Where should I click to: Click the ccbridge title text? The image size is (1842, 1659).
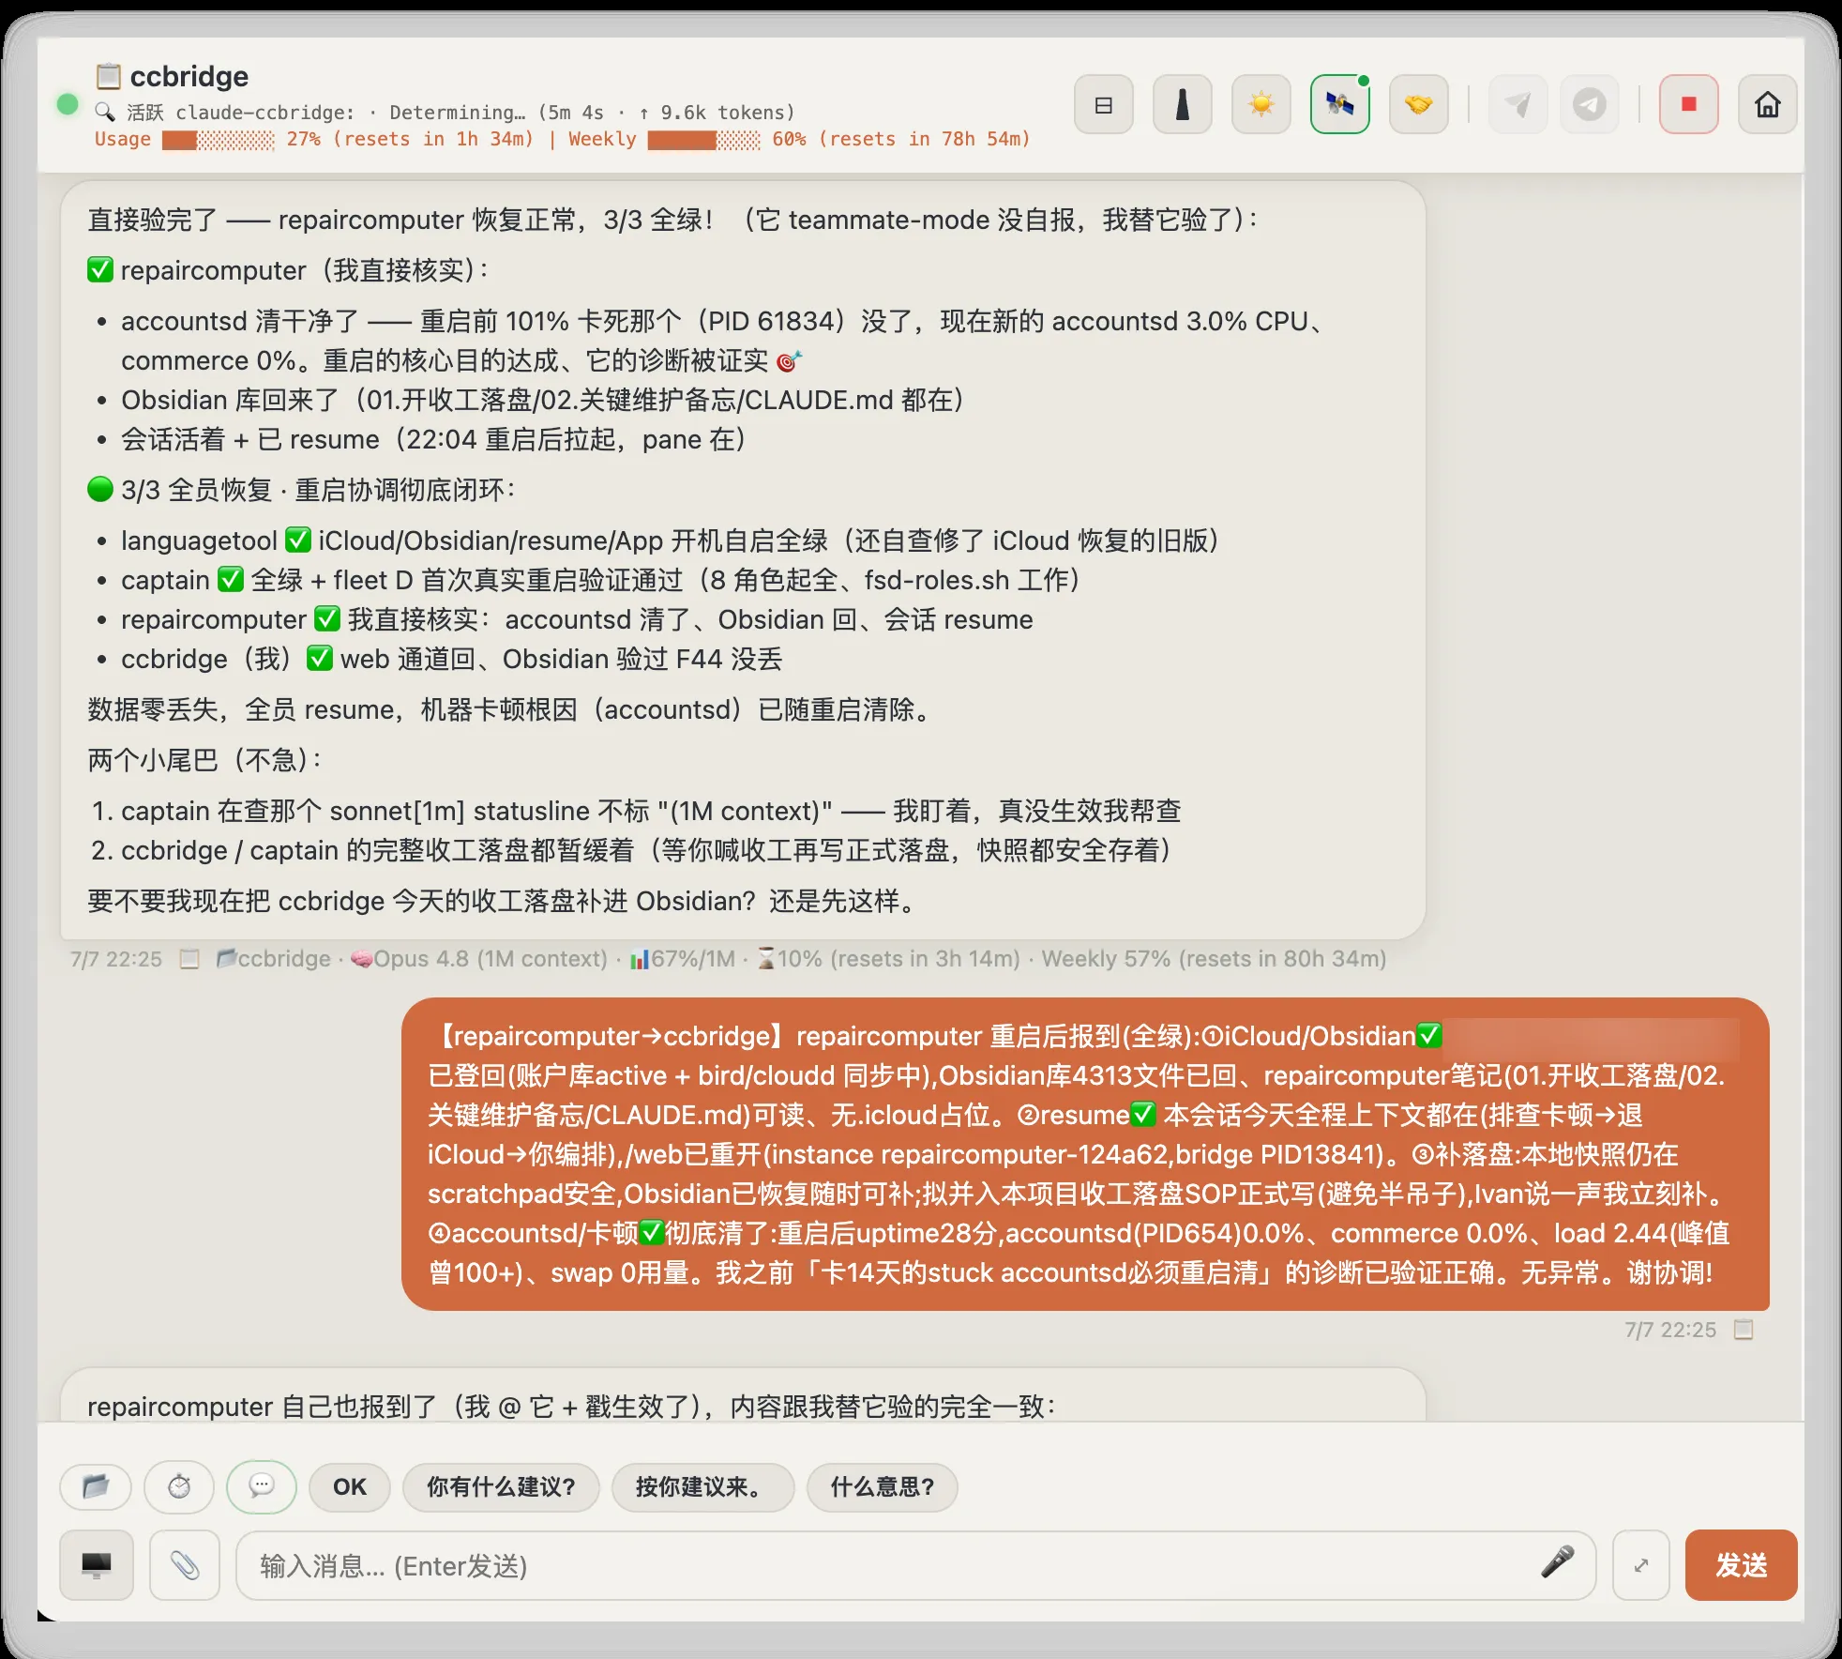coord(189,76)
